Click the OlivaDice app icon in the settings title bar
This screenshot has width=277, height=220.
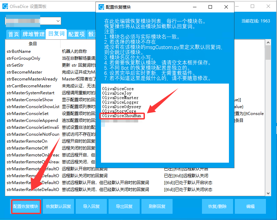(x=5, y=7)
